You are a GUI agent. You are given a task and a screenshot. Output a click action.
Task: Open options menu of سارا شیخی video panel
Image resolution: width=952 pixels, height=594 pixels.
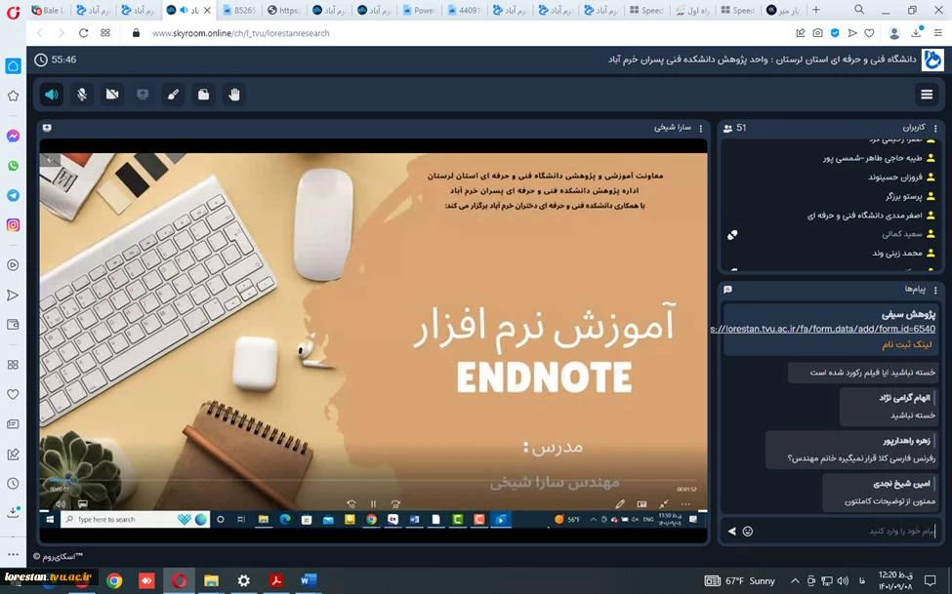click(x=701, y=128)
